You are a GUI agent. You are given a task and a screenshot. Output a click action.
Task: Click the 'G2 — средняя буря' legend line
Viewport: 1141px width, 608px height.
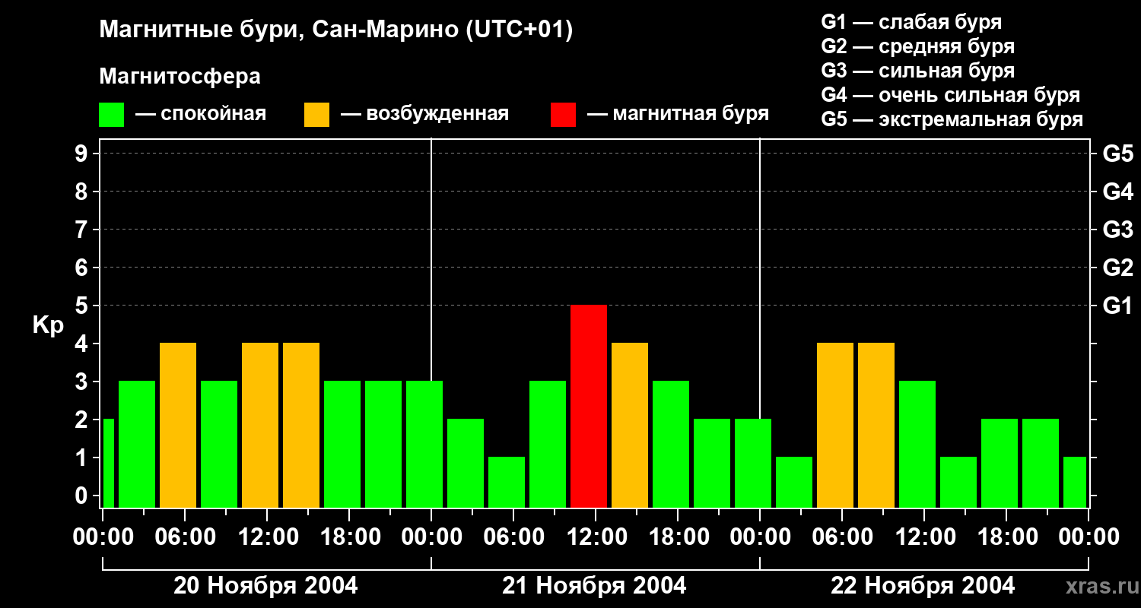point(917,46)
